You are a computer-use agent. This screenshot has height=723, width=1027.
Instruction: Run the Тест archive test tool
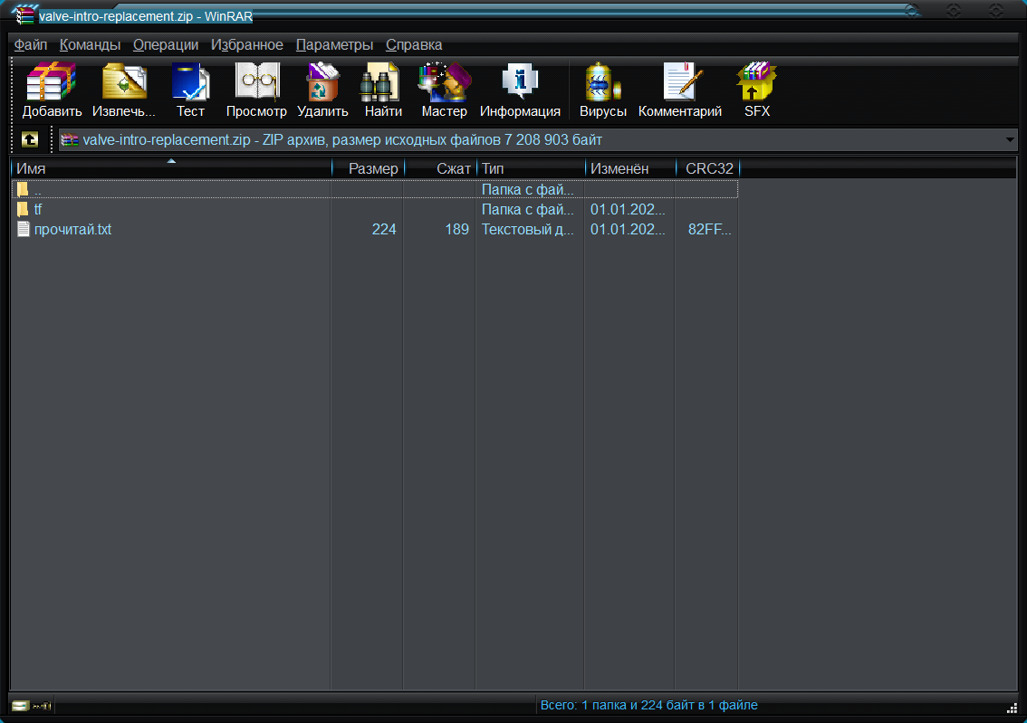click(190, 81)
